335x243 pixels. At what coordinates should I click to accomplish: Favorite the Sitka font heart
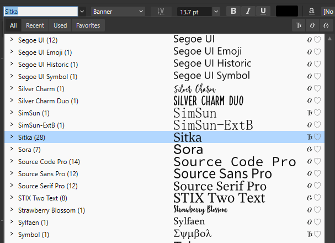317,137
